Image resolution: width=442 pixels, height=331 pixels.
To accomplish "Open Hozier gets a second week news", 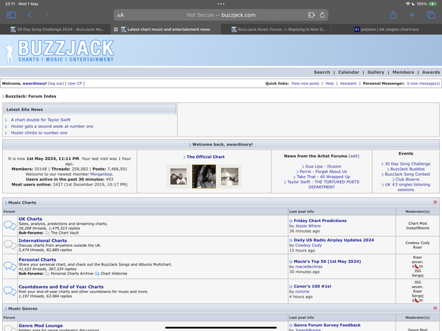I will [52, 126].
